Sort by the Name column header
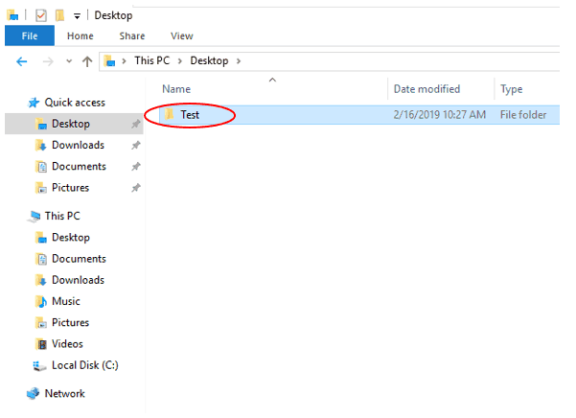This screenshot has height=418, width=576. [176, 89]
